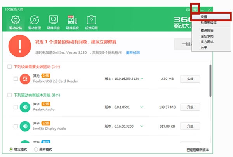Close the 360驱动大师 window
This screenshot has height=157, width=233.
pos(209,10)
